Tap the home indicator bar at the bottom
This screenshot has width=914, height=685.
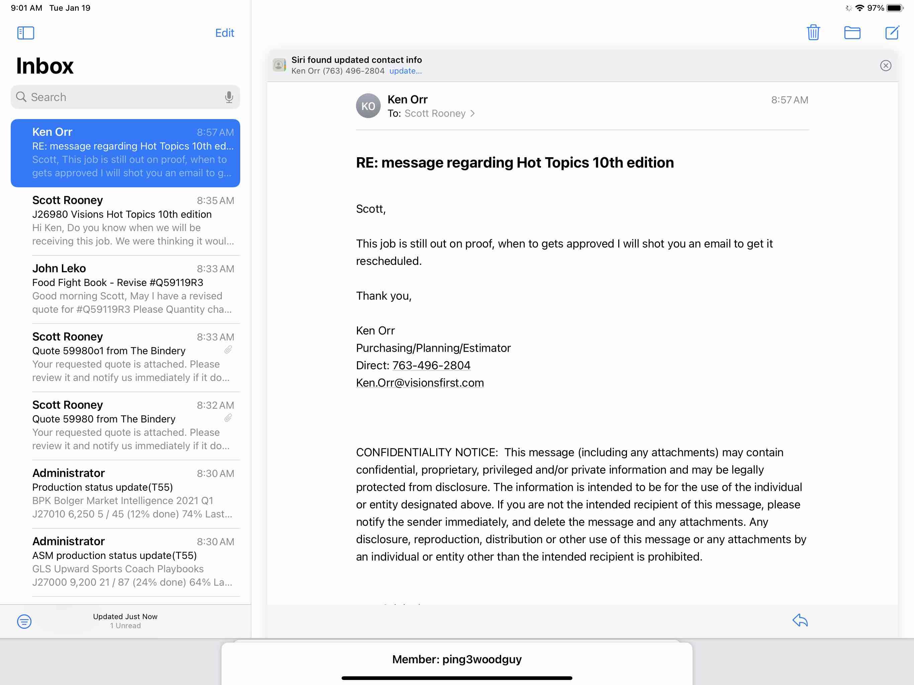(457, 678)
